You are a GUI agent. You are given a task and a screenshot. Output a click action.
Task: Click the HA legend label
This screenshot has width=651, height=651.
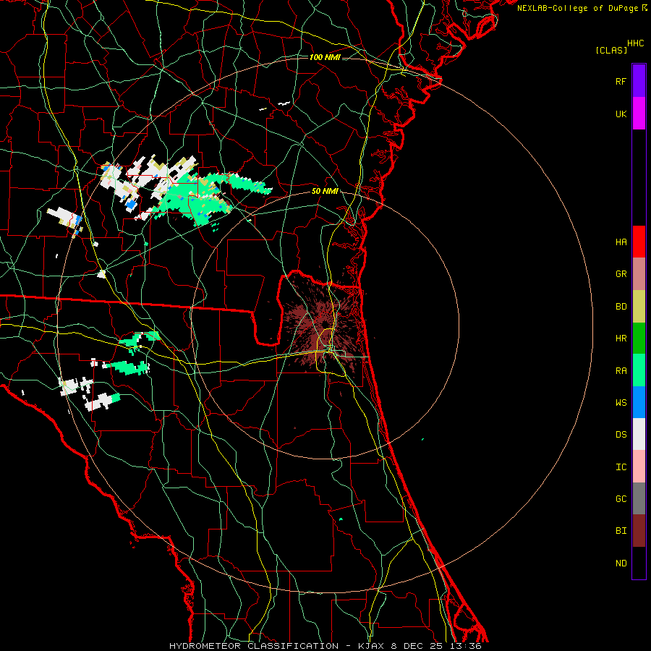click(x=621, y=242)
